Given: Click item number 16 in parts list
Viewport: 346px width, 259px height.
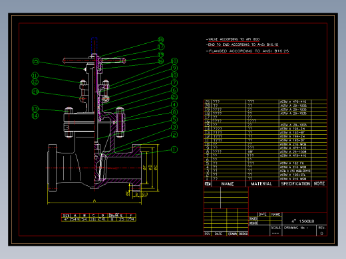Looking at the screenshot, I should (208, 121).
